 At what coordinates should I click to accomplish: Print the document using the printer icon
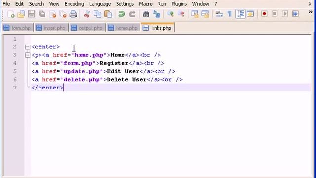(x=73, y=14)
